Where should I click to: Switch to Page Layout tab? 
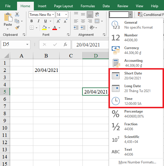click(x=63, y=6)
